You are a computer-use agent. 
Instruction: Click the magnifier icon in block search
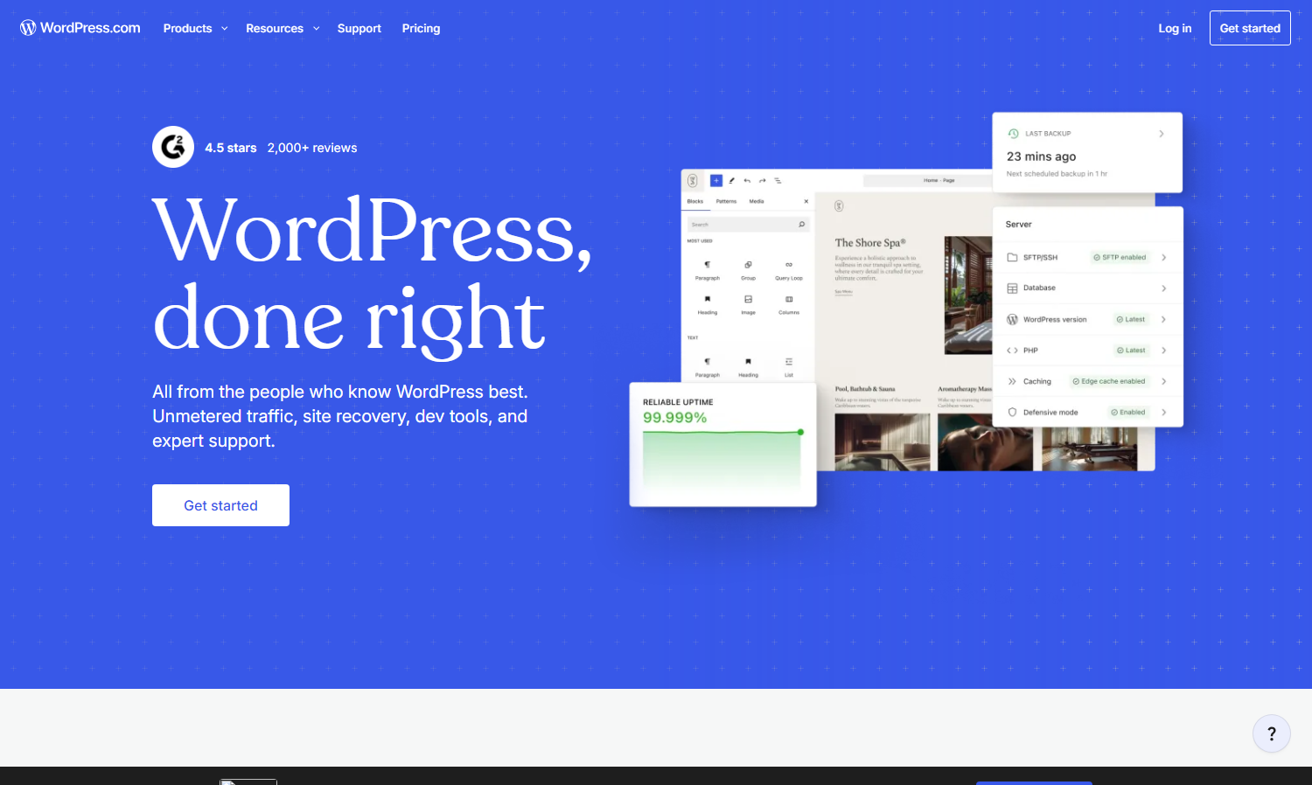(801, 225)
